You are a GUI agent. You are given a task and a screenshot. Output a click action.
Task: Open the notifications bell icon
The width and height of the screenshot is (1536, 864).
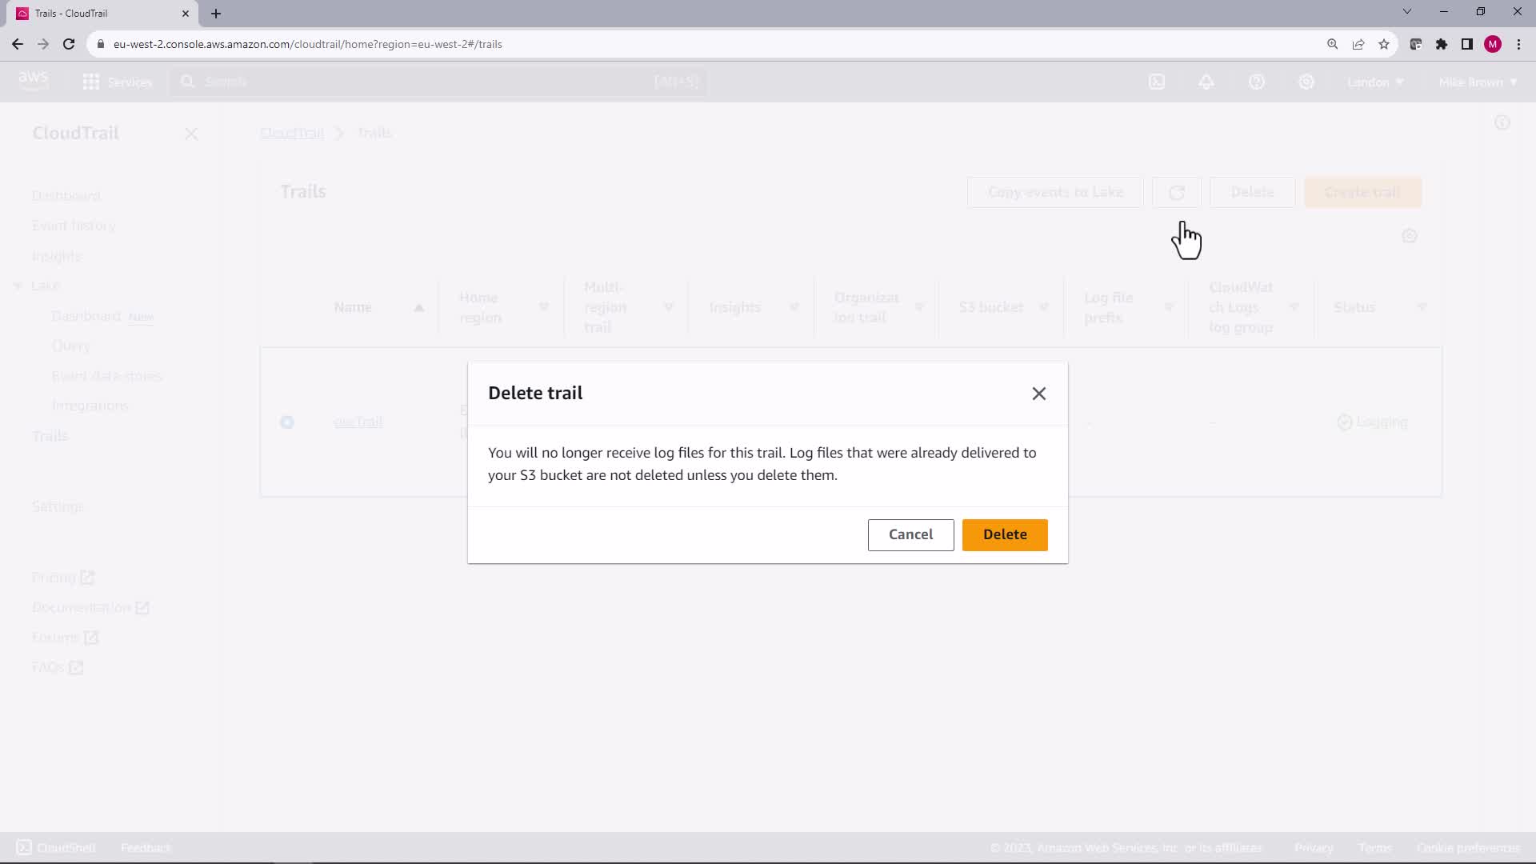[1206, 82]
